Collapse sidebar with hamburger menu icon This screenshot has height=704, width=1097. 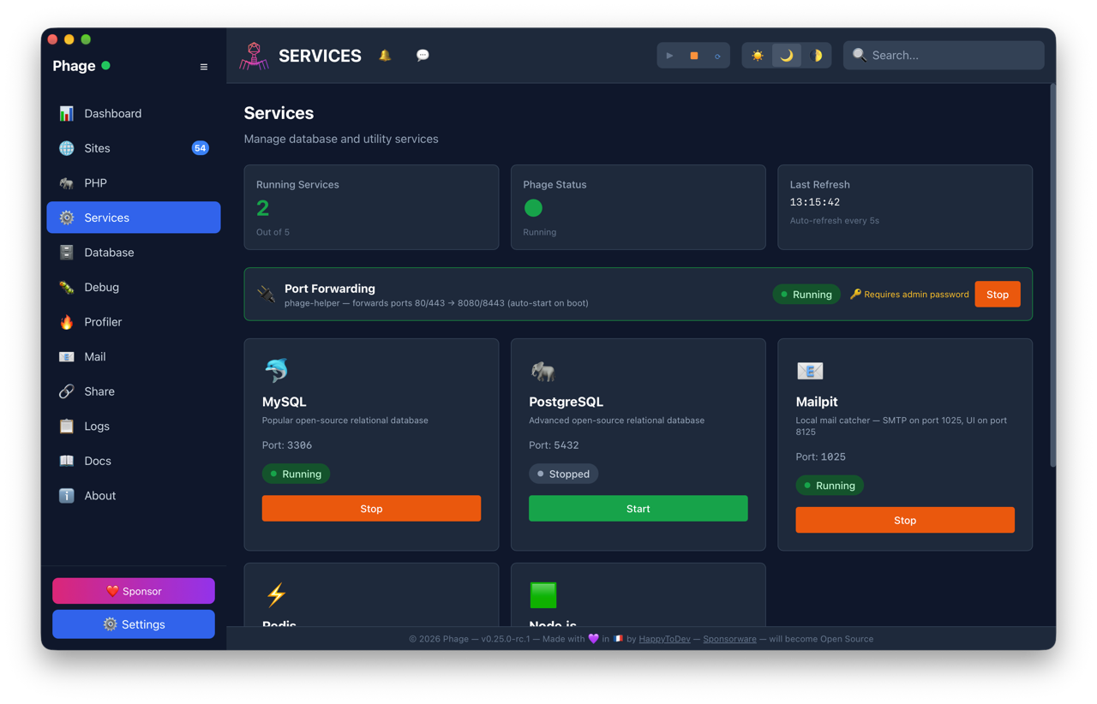(204, 67)
